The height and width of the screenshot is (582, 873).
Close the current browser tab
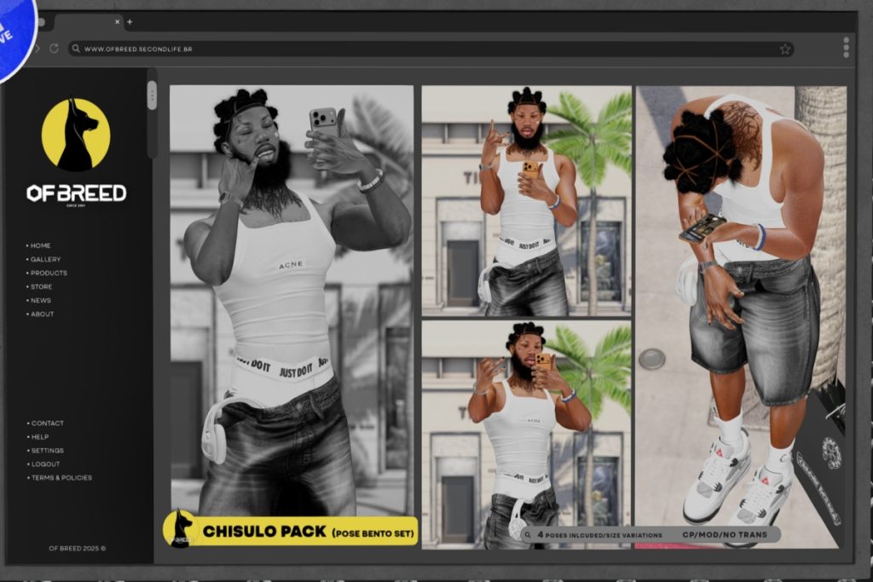click(117, 21)
